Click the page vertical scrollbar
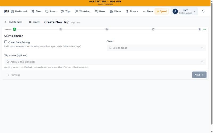This screenshot has width=213, height=133. pos(212,64)
